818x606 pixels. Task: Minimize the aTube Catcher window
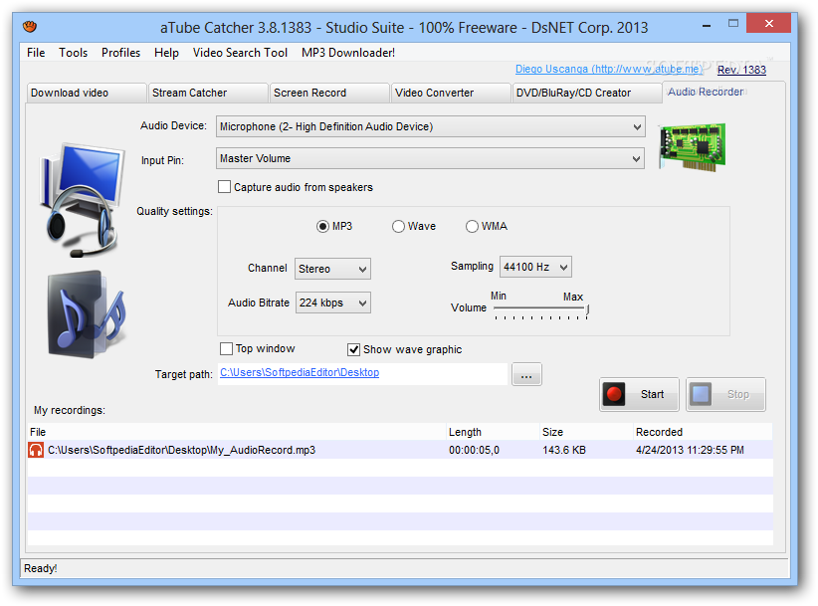707,25
